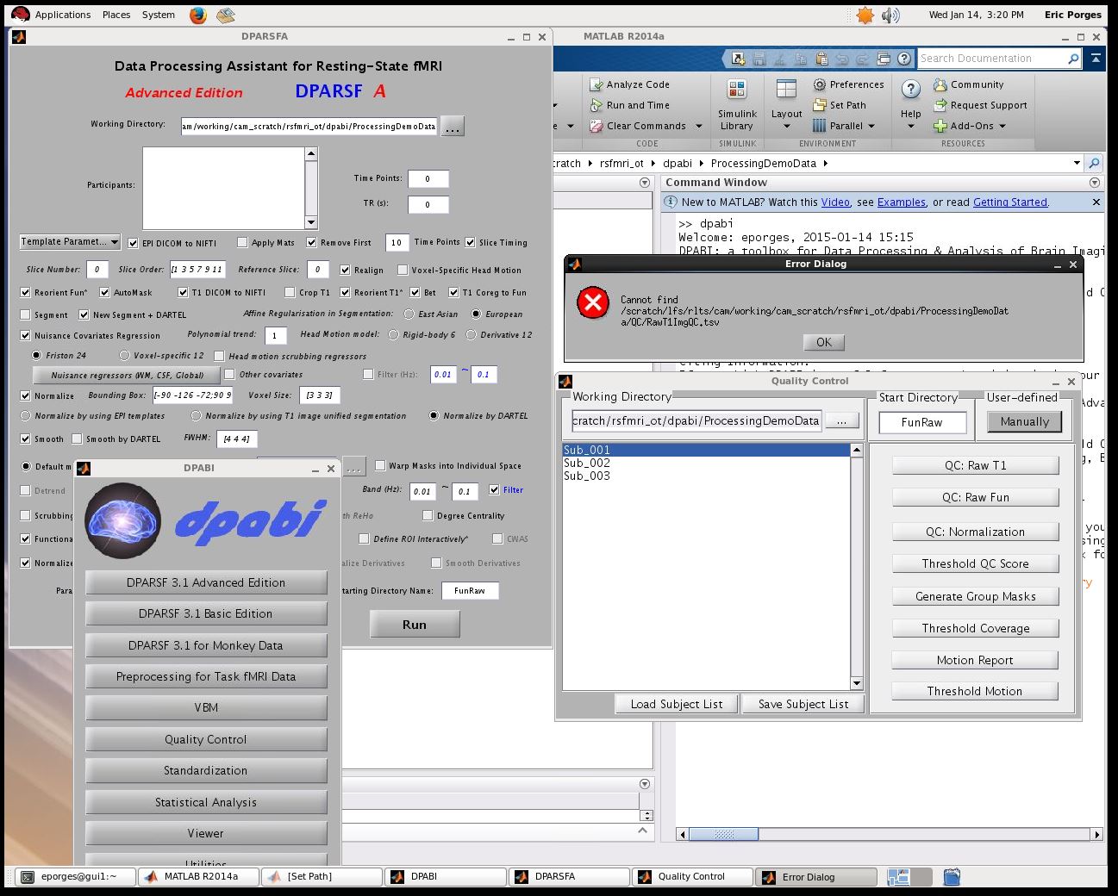Uncheck the Realign checkbox
Image resolution: width=1118 pixels, height=896 pixels.
coord(345,270)
